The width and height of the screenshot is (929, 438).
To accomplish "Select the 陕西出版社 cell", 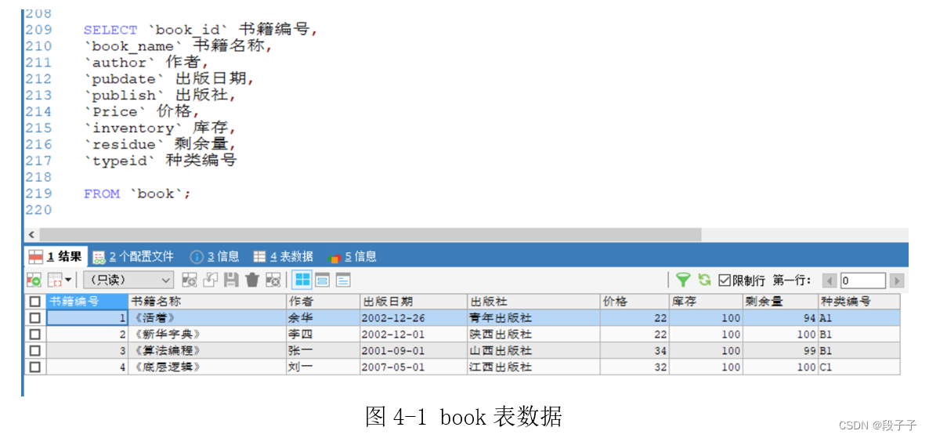I will [x=533, y=335].
